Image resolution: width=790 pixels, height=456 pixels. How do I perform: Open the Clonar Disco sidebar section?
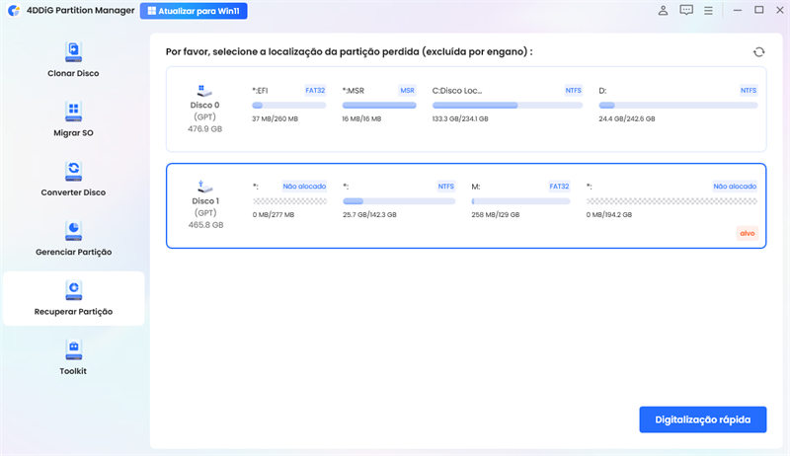click(73, 59)
